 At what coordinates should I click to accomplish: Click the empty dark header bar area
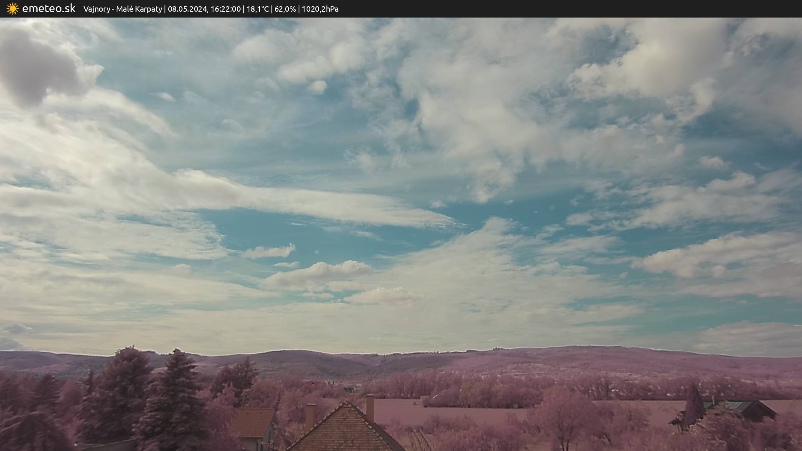585,9
